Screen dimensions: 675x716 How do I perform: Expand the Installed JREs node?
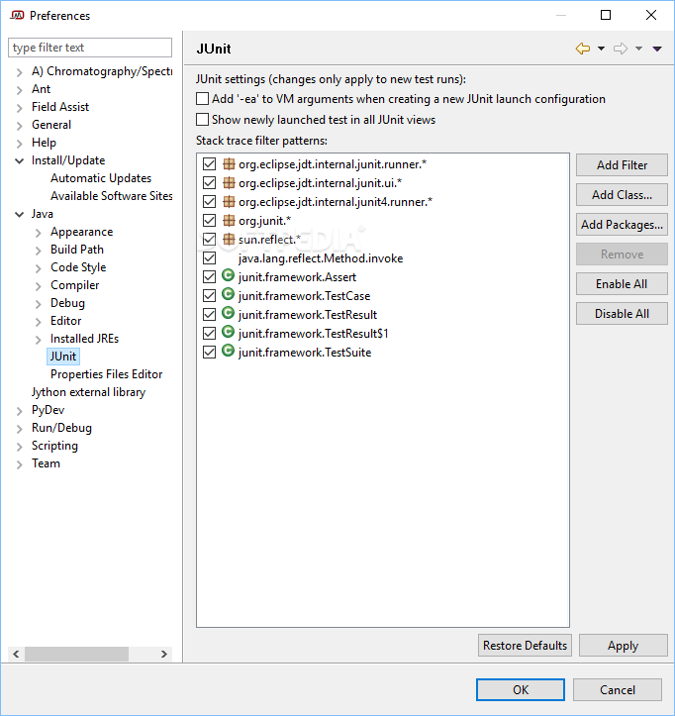tap(39, 340)
